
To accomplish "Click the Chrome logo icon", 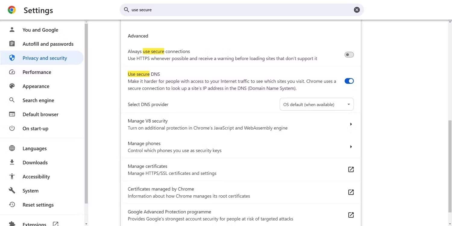I will click(x=12, y=10).
